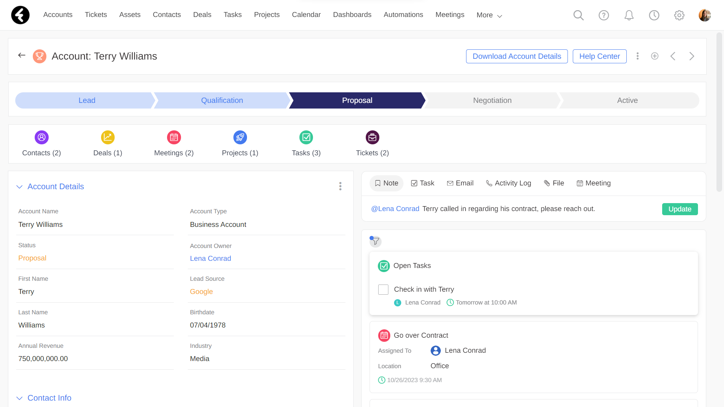Screen dimensions: 724x407
Task: Open the notifications bell icon
Action: click(629, 15)
